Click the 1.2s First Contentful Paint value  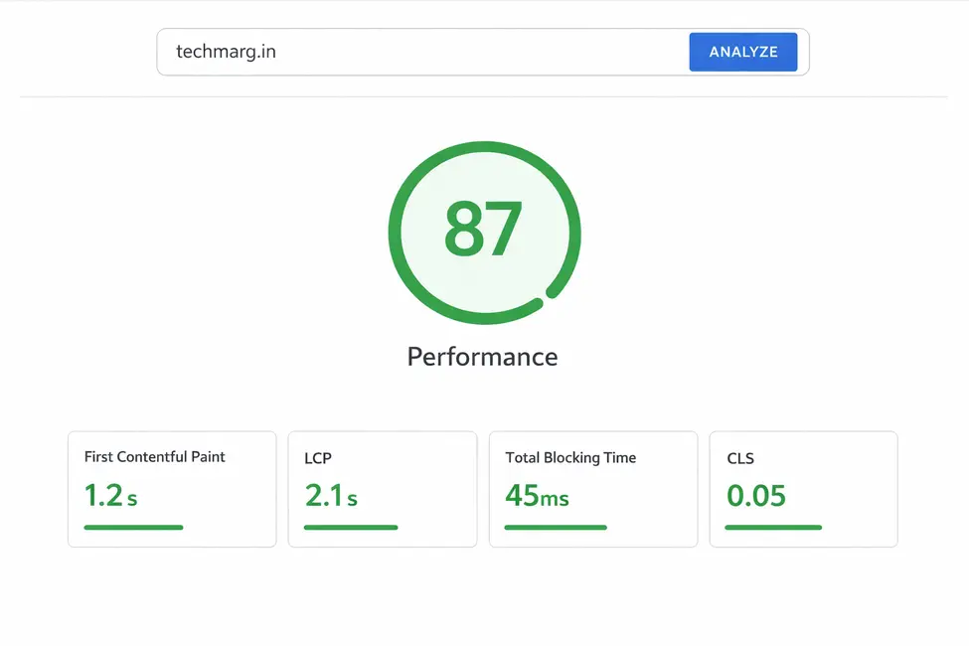111,495
